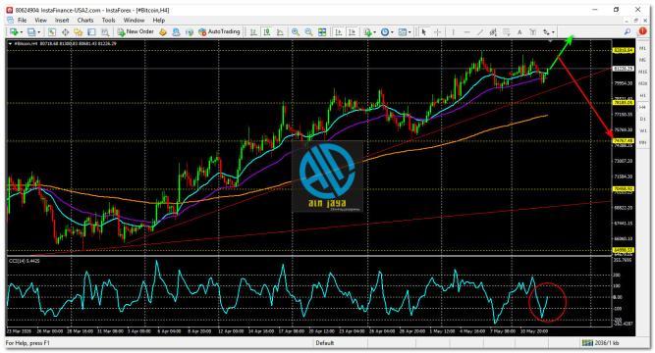655x353 pixels.
Task: Select the M1 timeframe
Action: pyautogui.click(x=643, y=49)
